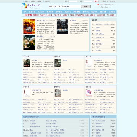Select the 网游小说 tab in navigation bar

click(x=76, y=12)
